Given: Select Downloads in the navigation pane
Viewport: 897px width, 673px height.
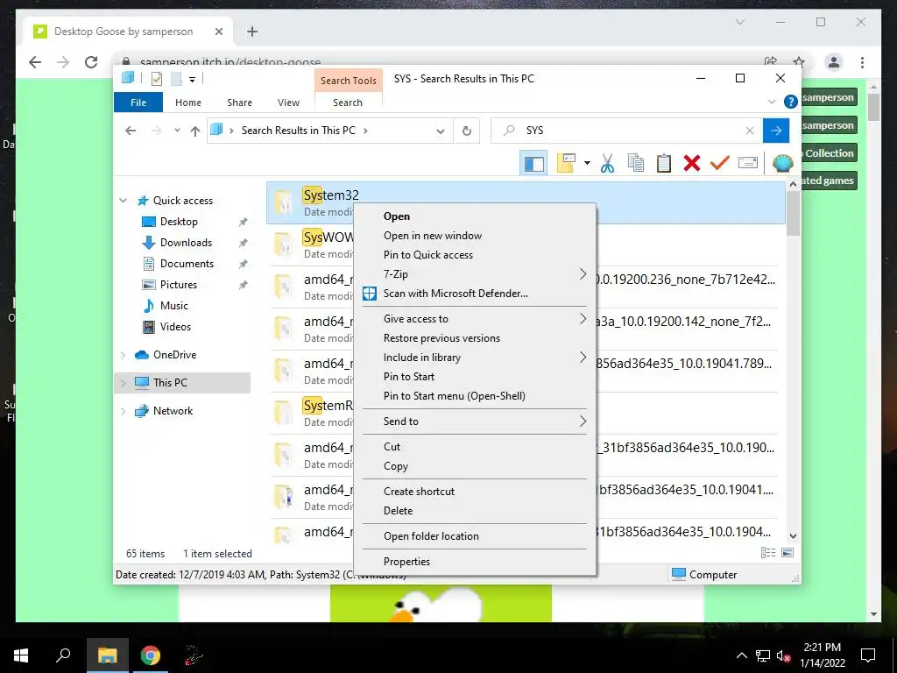Looking at the screenshot, I should point(186,243).
